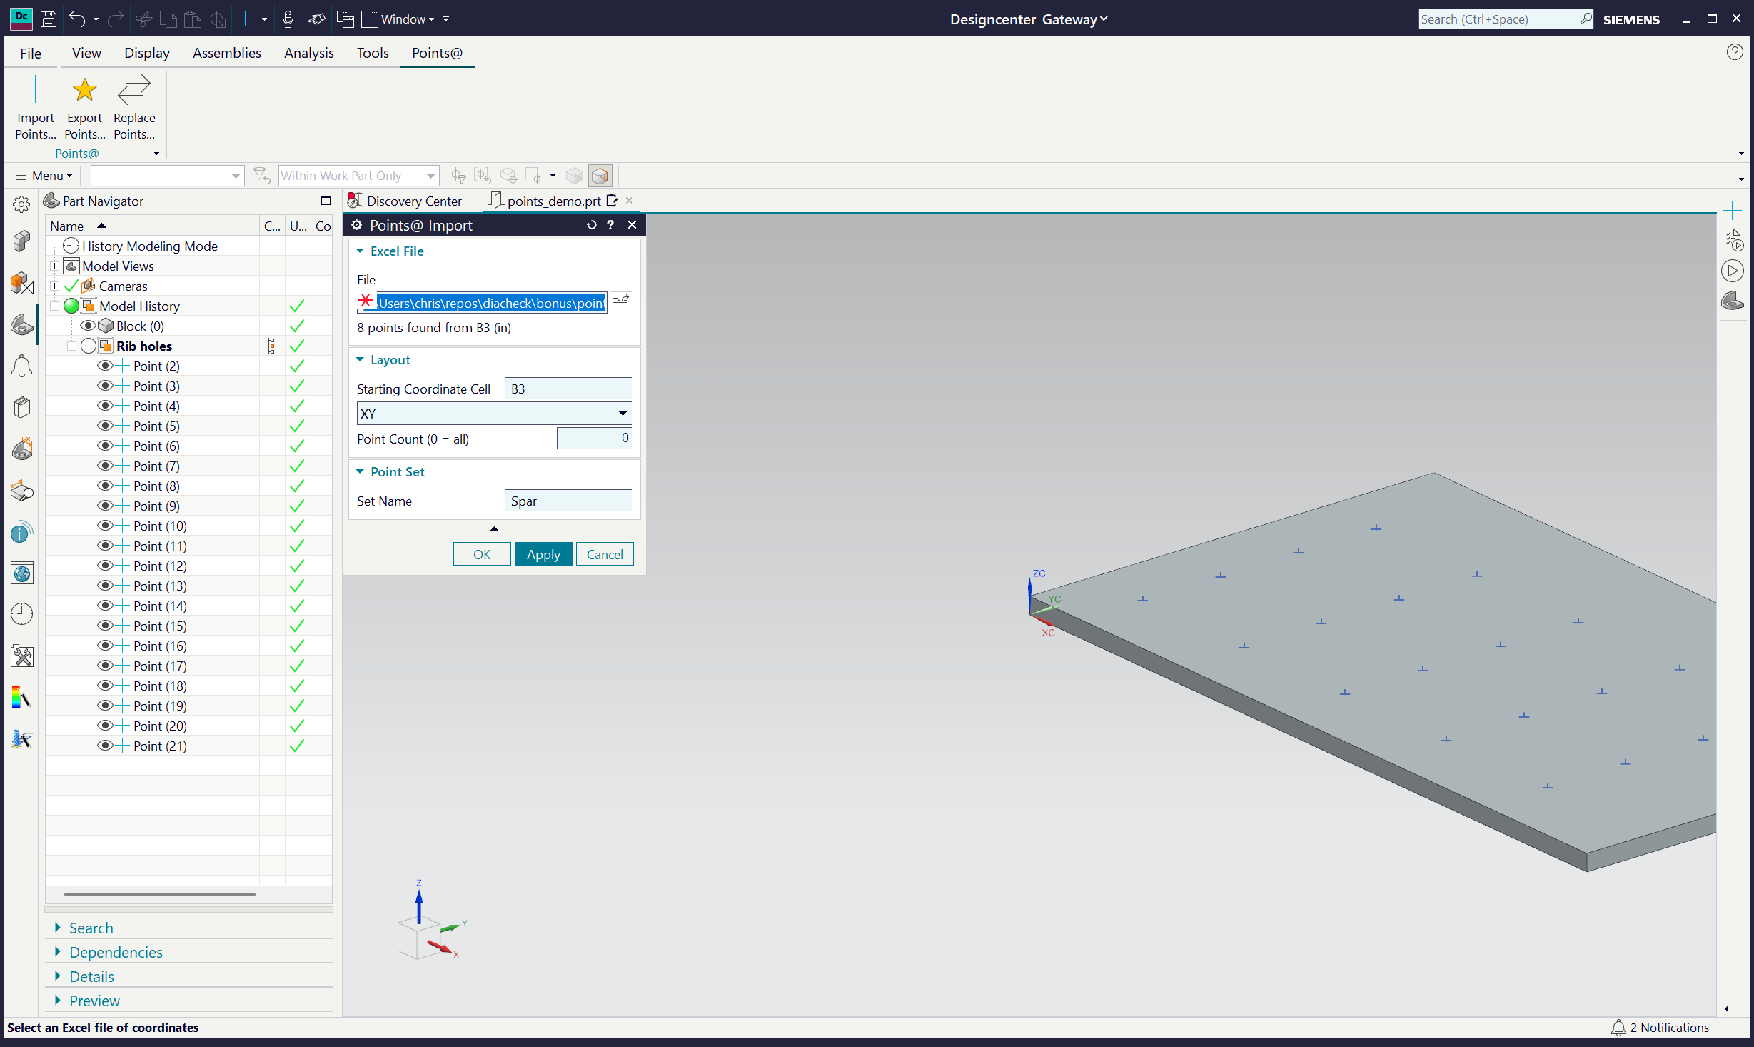1754x1047 pixels.
Task: Click the Export Points star icon
Action: coord(84,90)
